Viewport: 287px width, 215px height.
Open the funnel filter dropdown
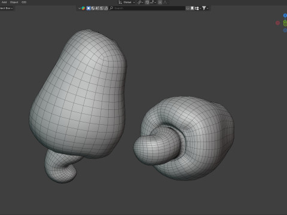(x=205, y=8)
